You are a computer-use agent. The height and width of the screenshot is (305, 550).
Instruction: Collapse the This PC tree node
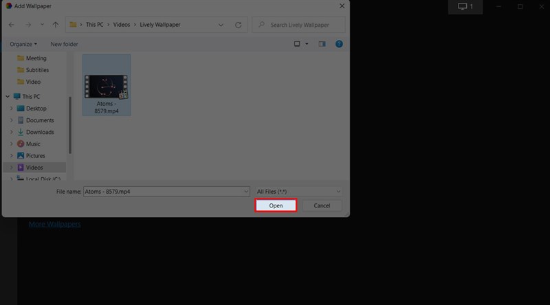(7, 97)
